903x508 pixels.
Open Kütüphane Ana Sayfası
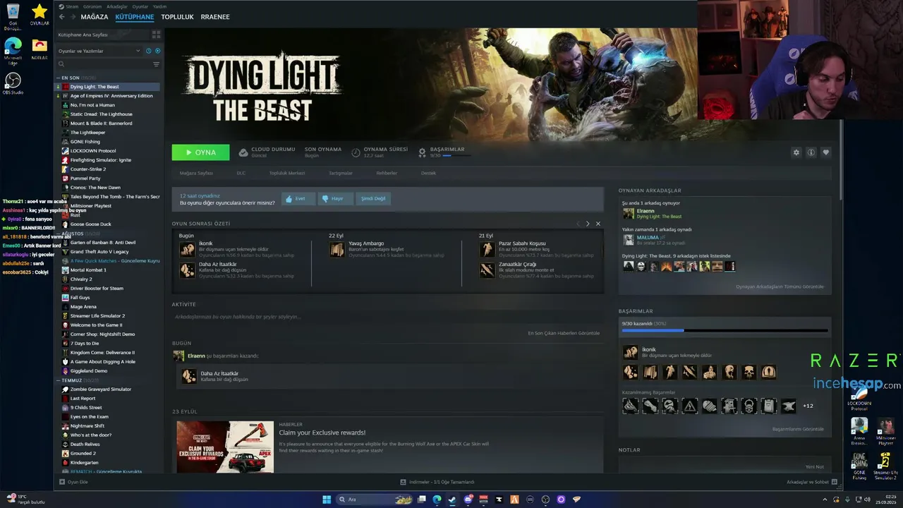point(83,35)
